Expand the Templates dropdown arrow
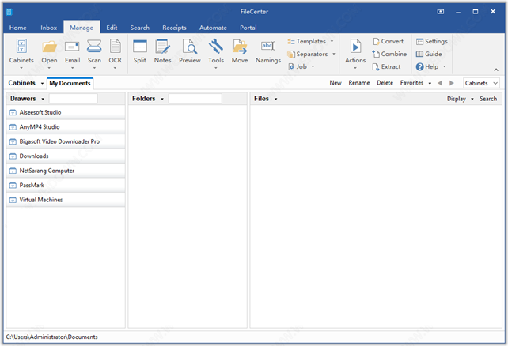The image size is (508, 346). (332, 41)
